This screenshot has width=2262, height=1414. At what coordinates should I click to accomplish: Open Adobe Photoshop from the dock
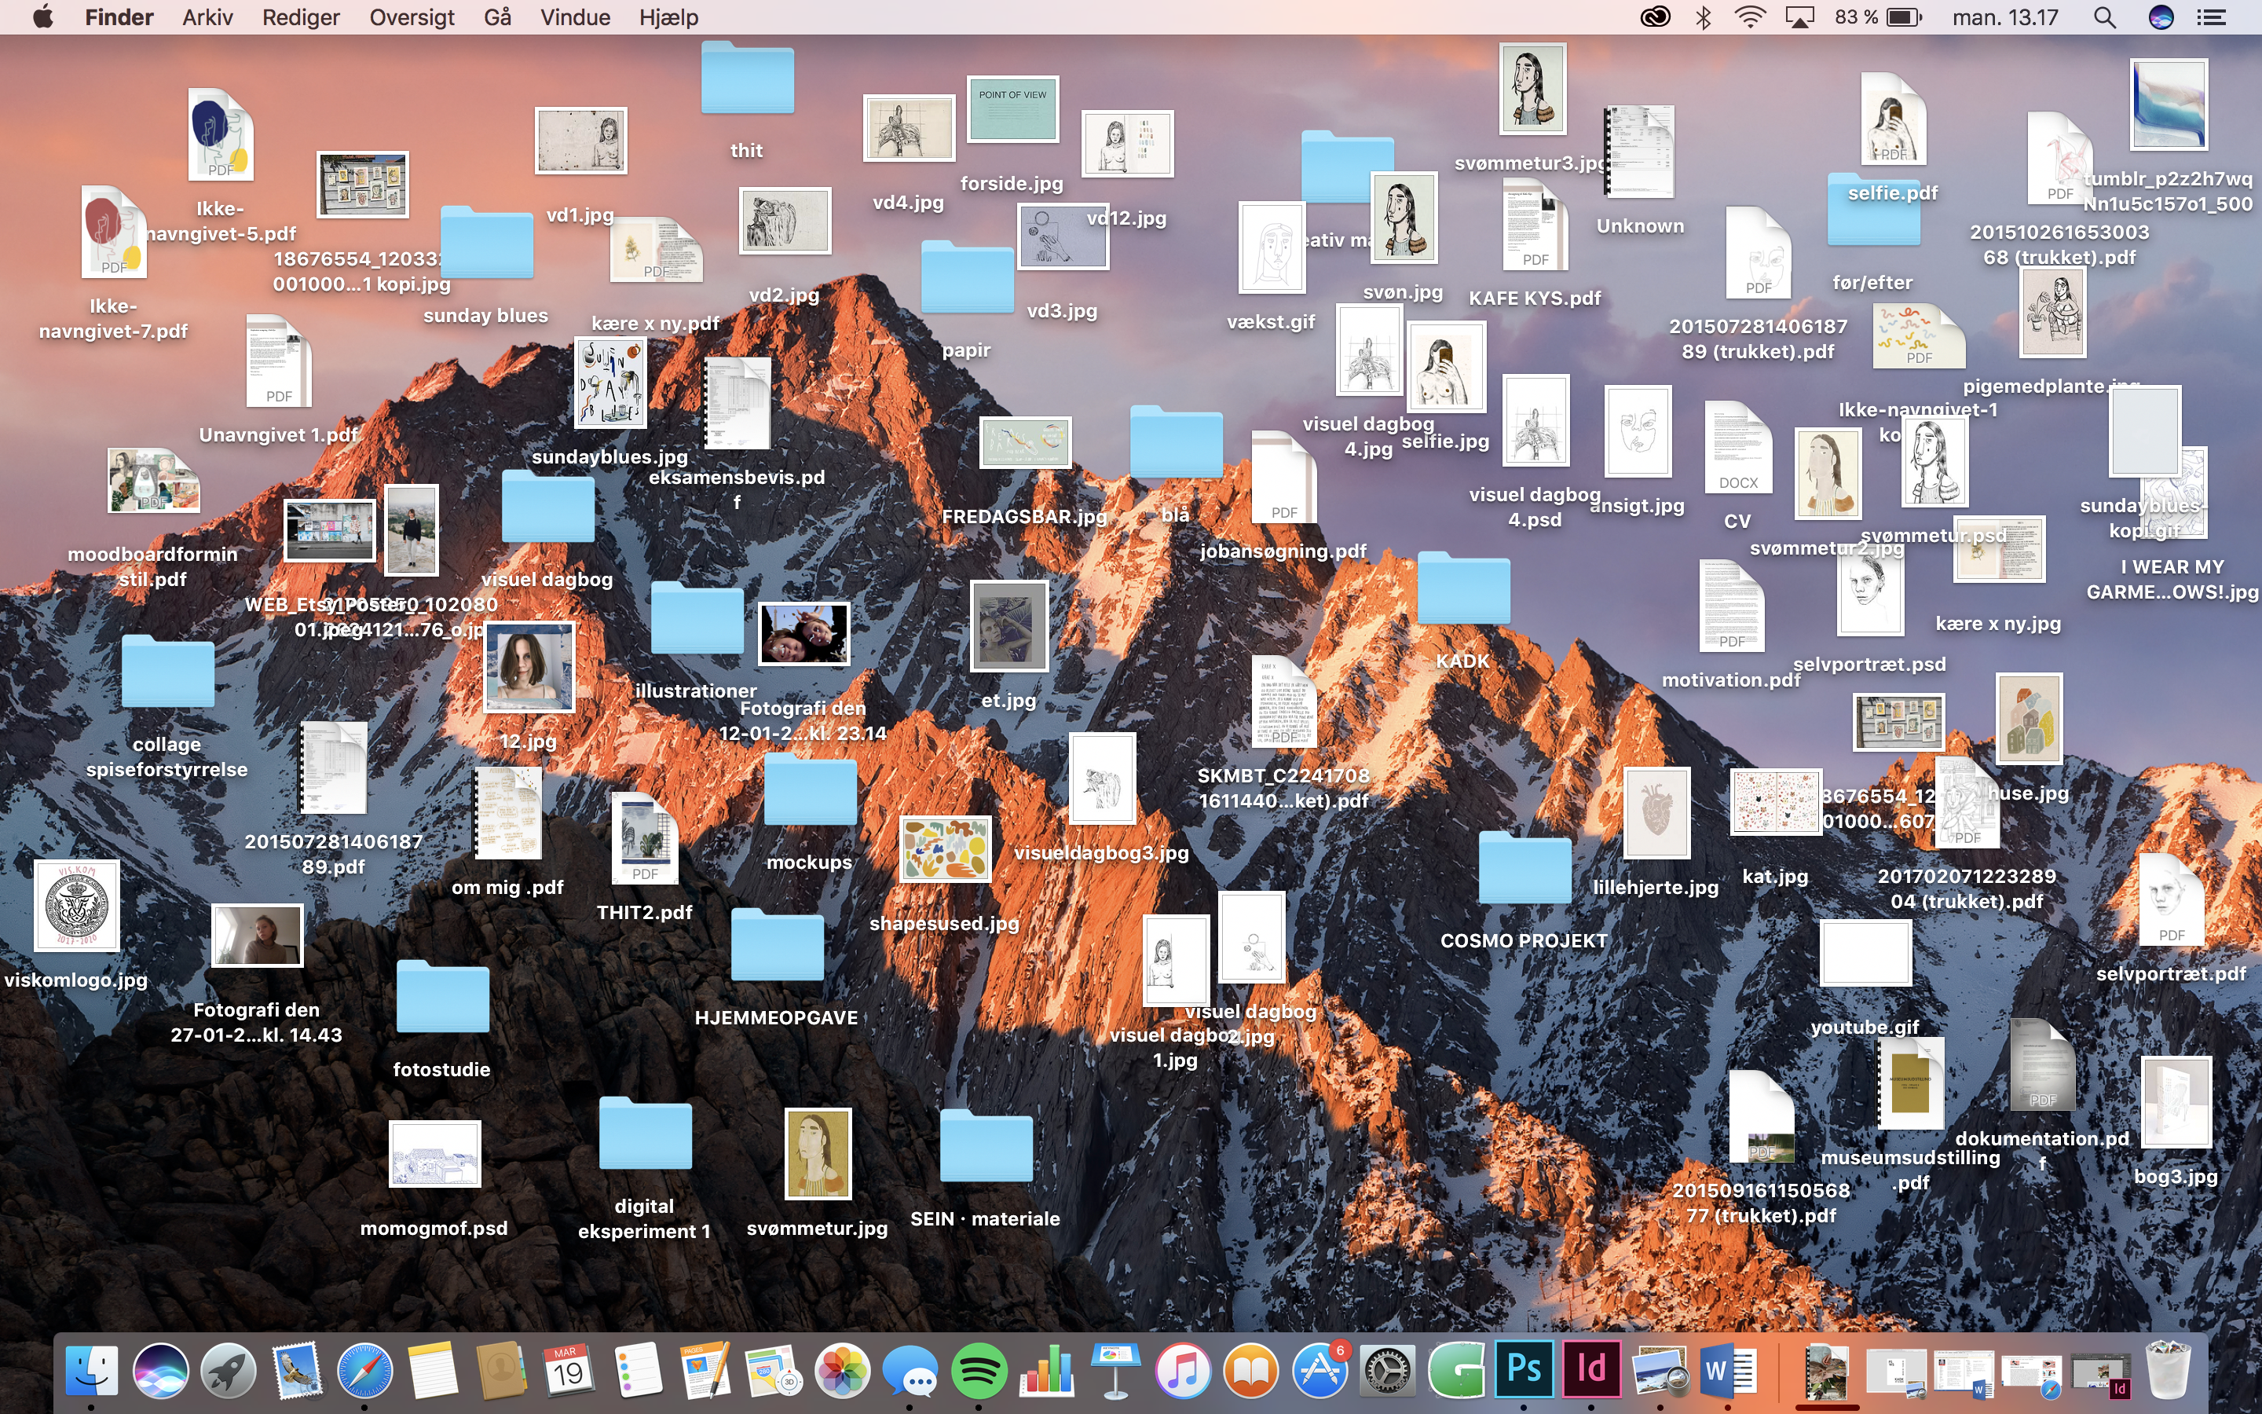click(1523, 1370)
